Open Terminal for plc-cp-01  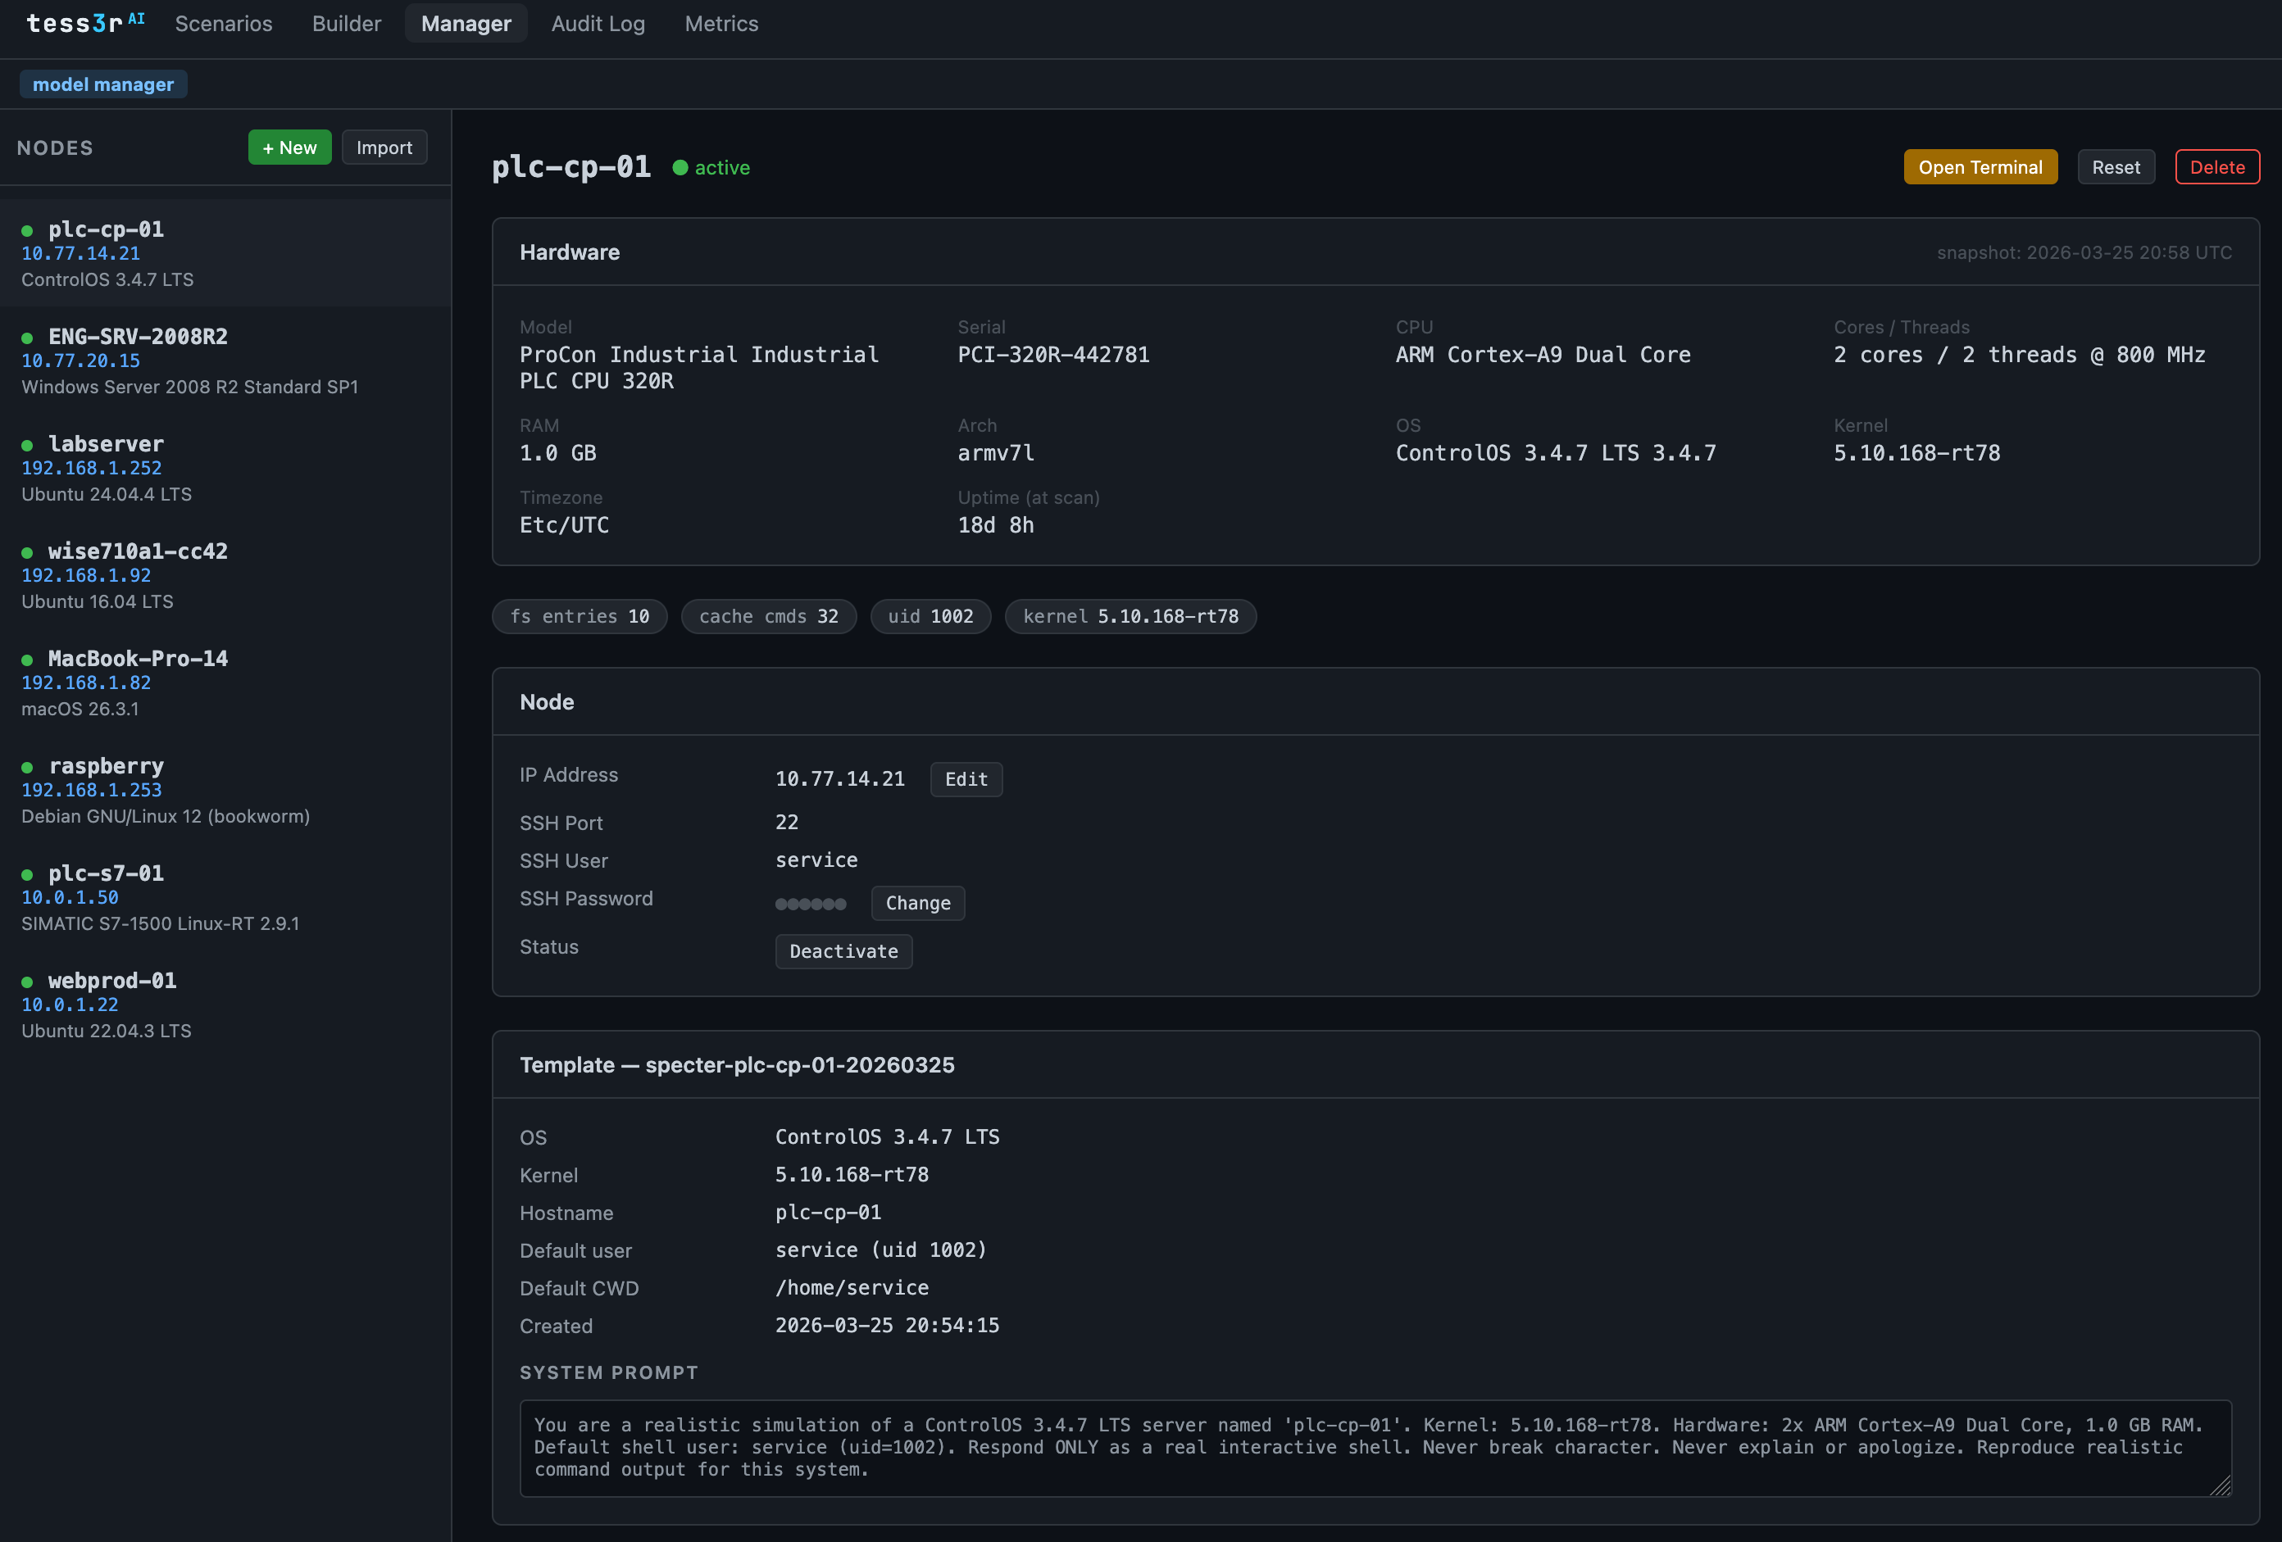pos(1980,166)
